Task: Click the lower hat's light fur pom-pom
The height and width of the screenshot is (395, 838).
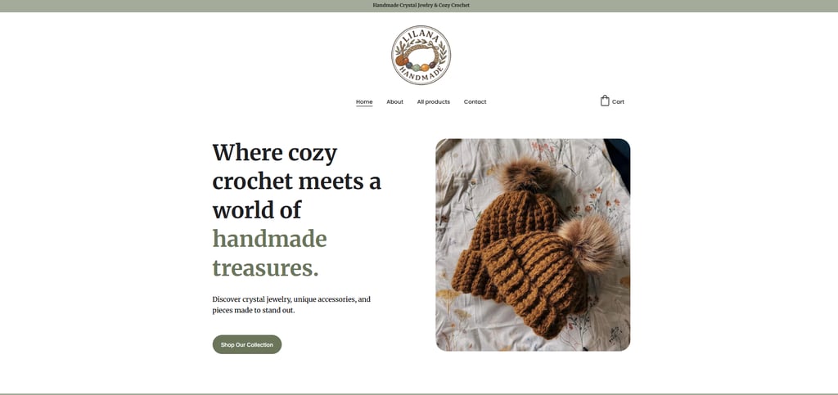Action: coord(587,244)
